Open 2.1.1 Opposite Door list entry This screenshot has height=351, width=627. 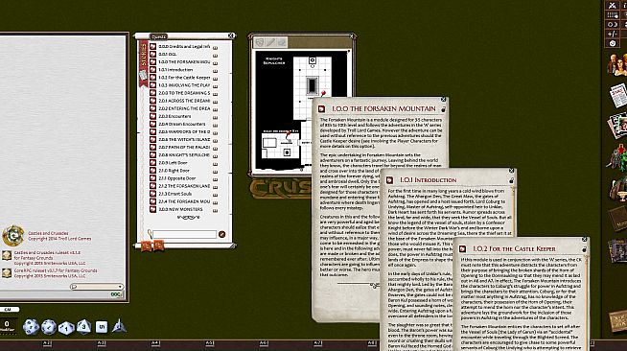(177, 178)
